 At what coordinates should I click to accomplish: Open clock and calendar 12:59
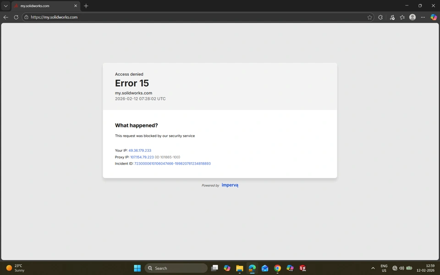425,268
